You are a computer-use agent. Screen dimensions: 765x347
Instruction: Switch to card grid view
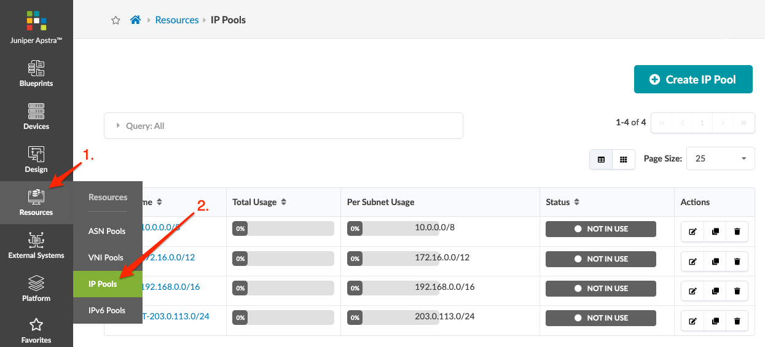click(623, 160)
